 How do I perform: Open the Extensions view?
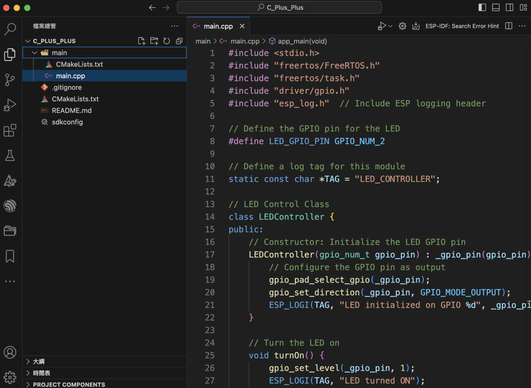coord(10,130)
